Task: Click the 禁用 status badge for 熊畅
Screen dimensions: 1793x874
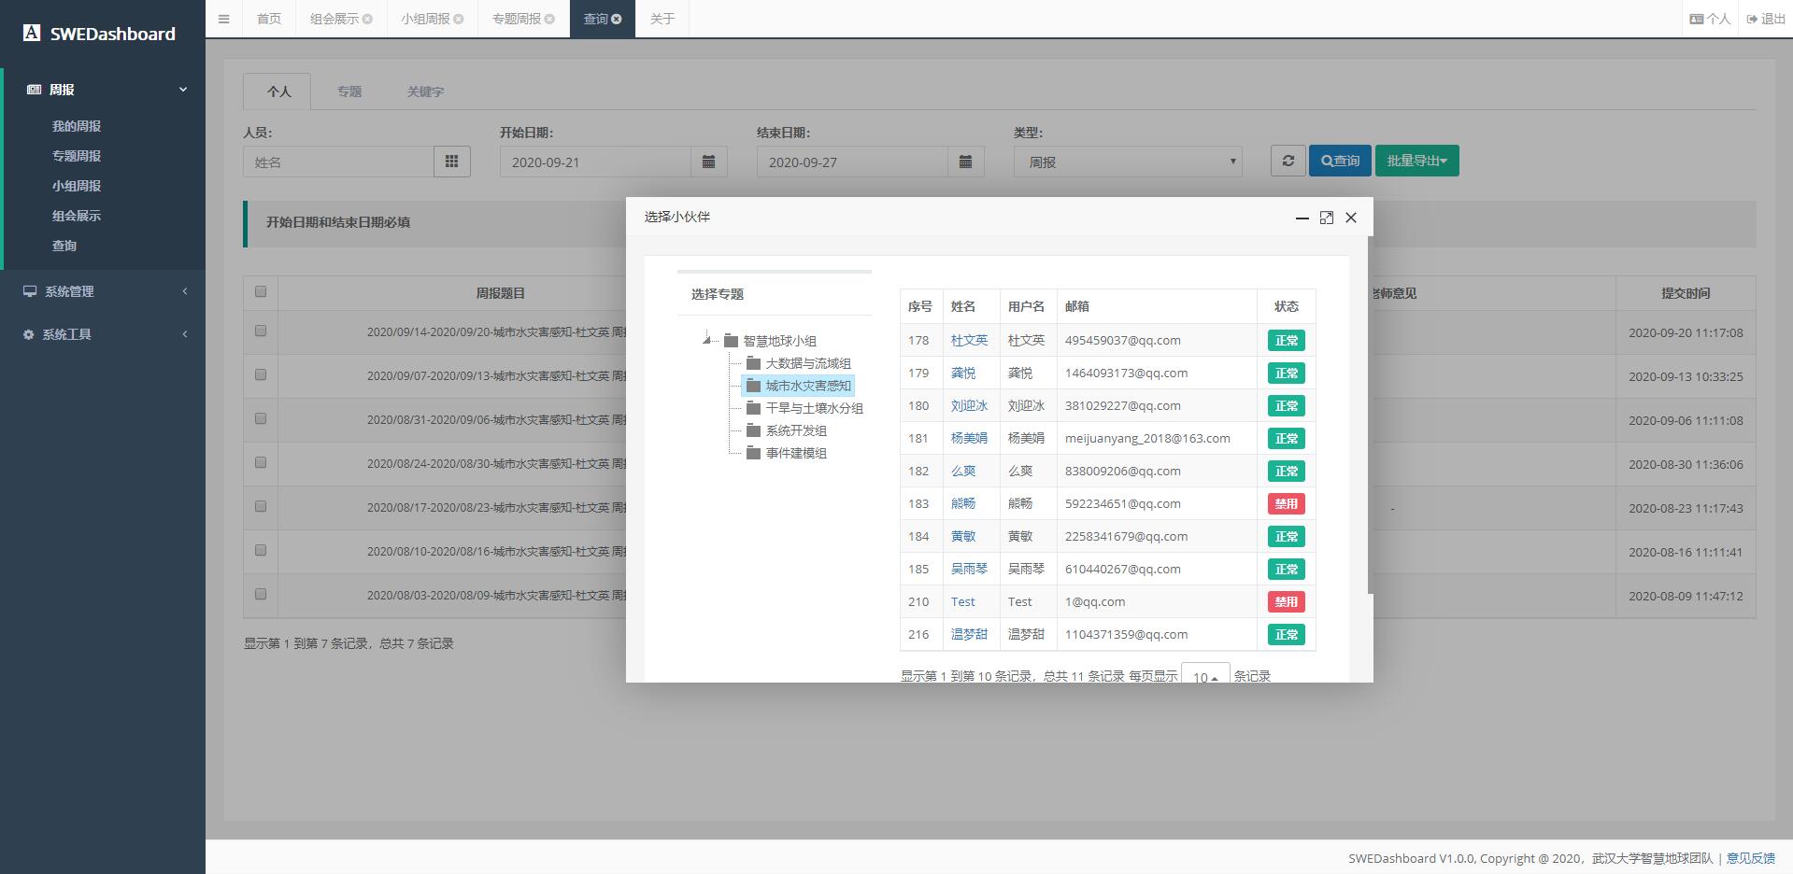Action: tap(1286, 503)
